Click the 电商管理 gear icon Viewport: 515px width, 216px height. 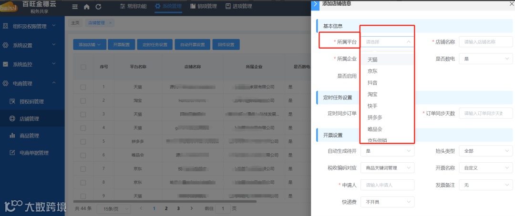[x=6, y=83]
